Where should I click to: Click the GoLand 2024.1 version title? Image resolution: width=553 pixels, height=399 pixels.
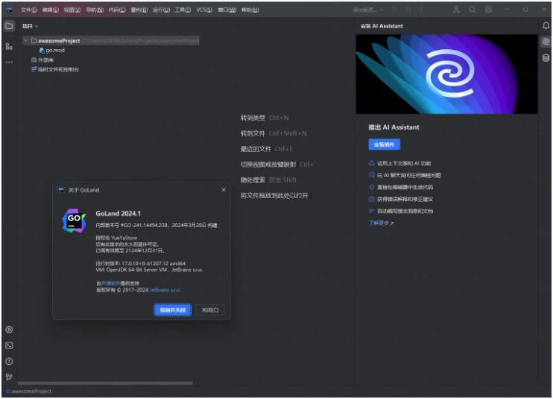pyautogui.click(x=118, y=214)
